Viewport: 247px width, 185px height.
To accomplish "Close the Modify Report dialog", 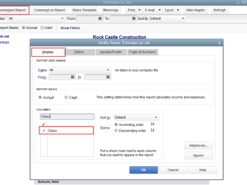I will (x=219, y=43).
